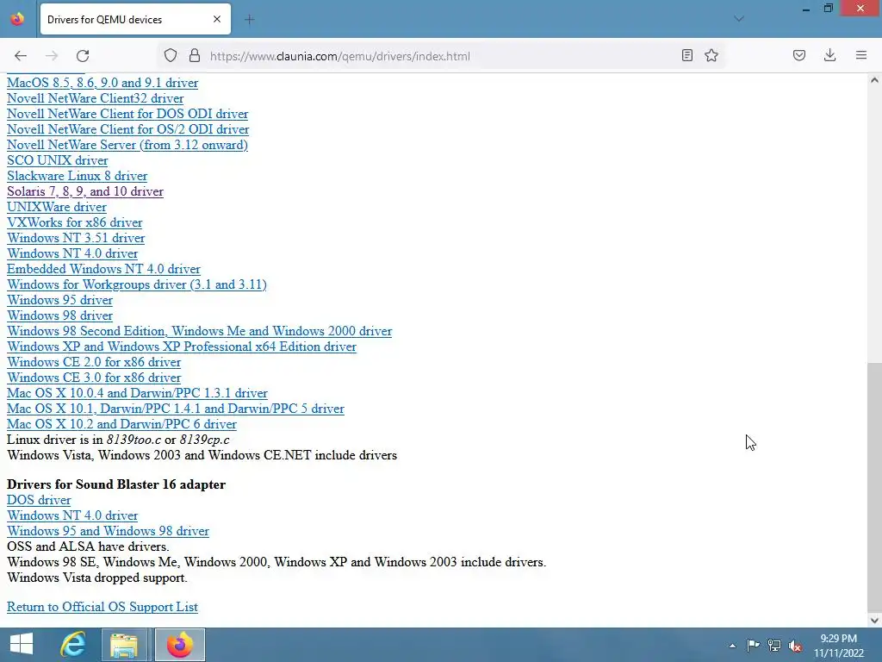
Task: Open the Firefox application menu
Action: coord(861,55)
